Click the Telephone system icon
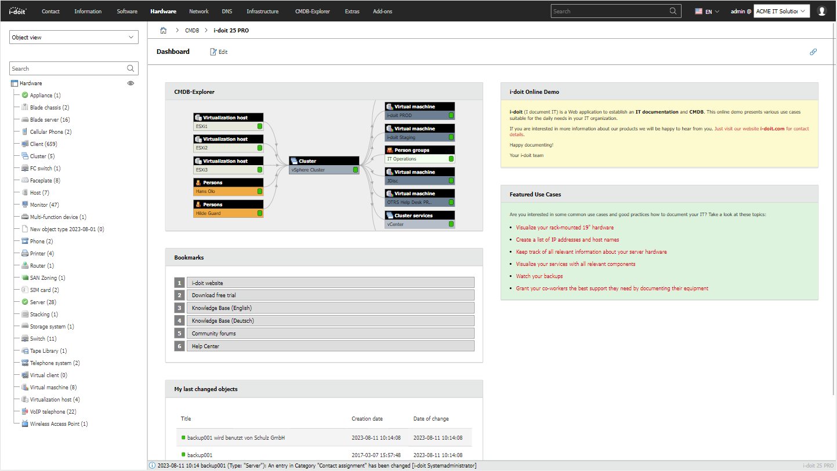Image resolution: width=837 pixels, height=471 pixels. [25, 363]
